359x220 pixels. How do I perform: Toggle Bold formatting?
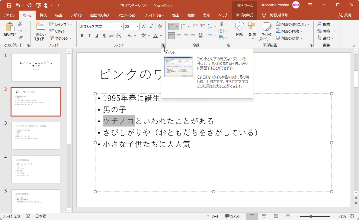point(82,36)
